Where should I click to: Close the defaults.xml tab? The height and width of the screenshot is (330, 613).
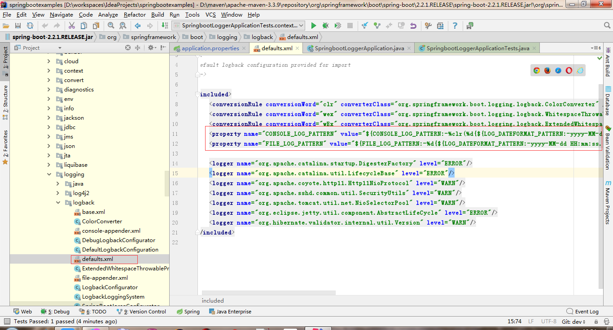click(x=298, y=48)
